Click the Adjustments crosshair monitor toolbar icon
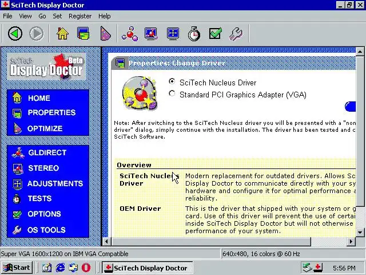This screenshot has width=366, height=275. pos(173,34)
